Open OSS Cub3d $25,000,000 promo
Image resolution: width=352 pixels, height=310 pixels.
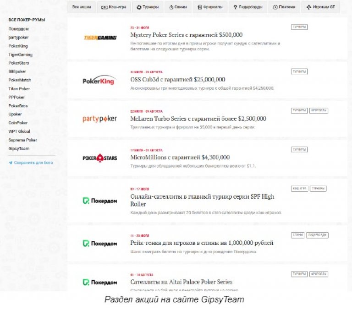tap(177, 79)
